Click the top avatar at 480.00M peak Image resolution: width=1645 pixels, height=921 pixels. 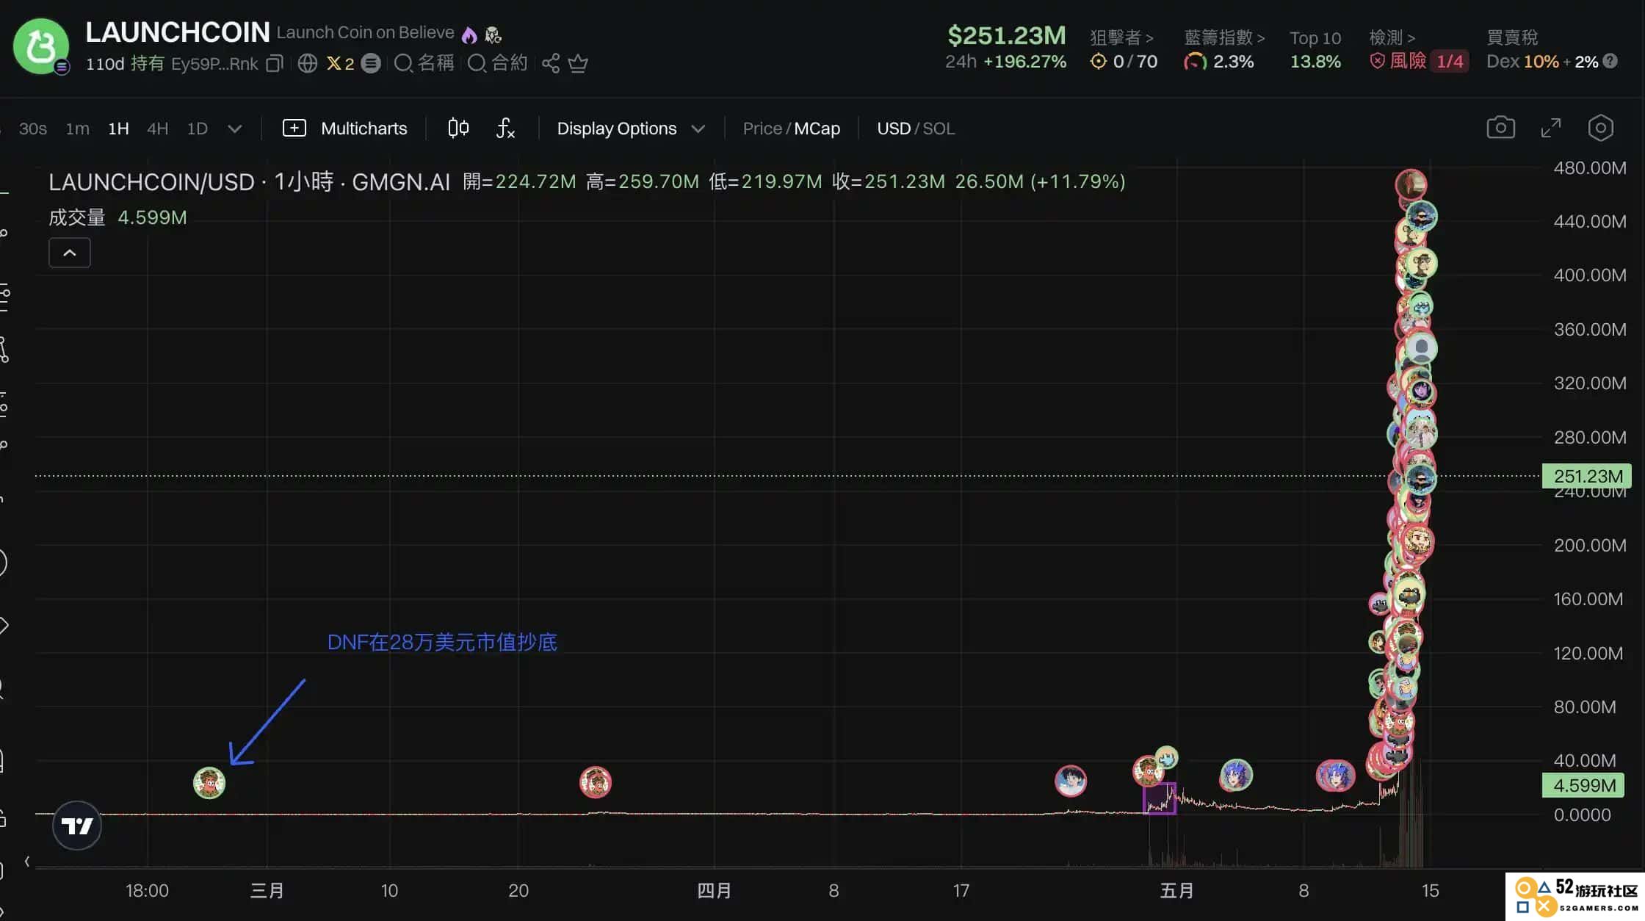[x=1411, y=184]
